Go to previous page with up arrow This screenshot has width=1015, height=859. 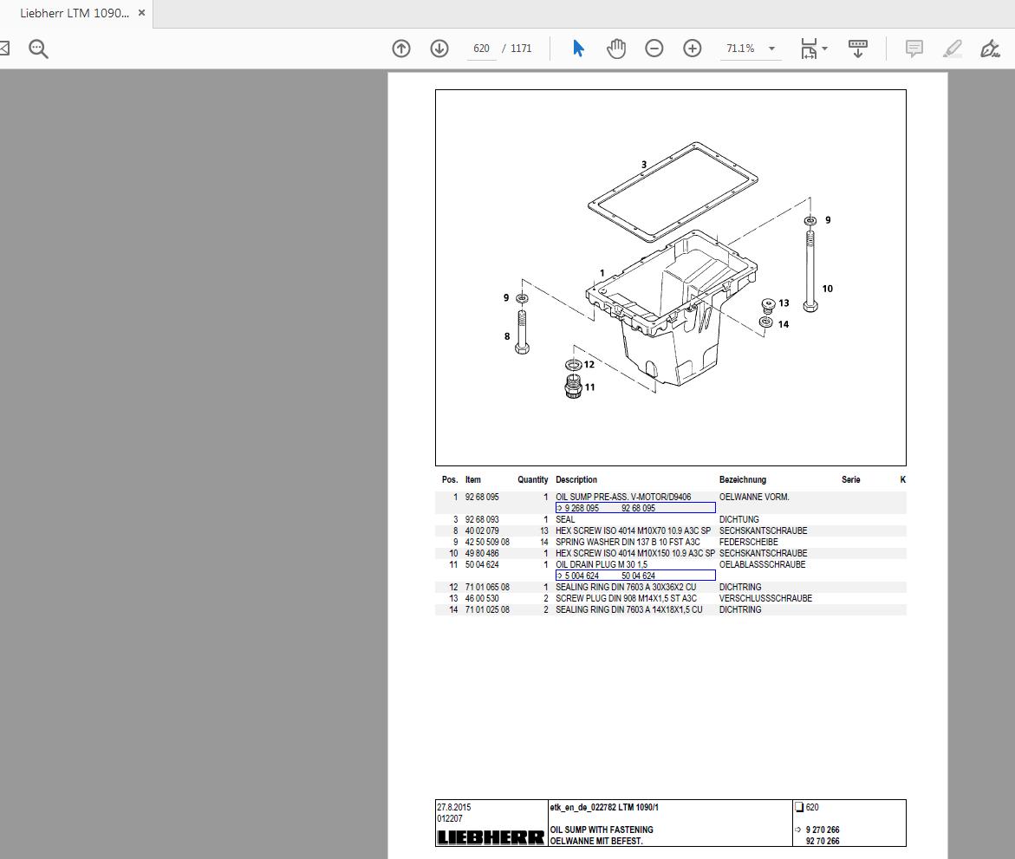pyautogui.click(x=401, y=49)
